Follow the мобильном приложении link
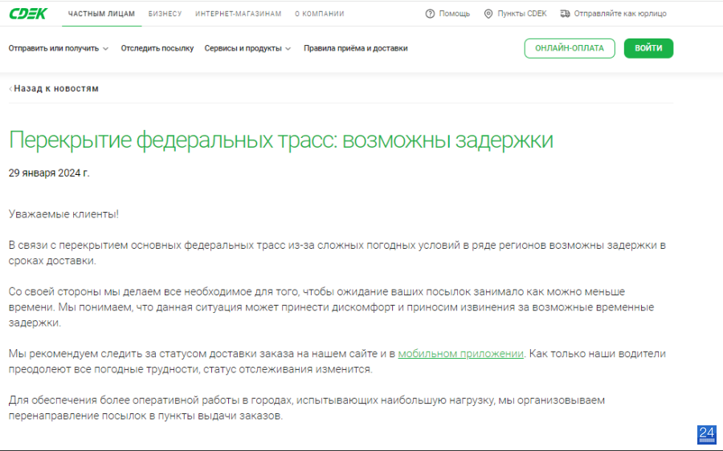 click(x=460, y=354)
